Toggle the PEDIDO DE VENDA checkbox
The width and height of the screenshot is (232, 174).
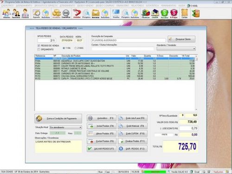click(39, 45)
